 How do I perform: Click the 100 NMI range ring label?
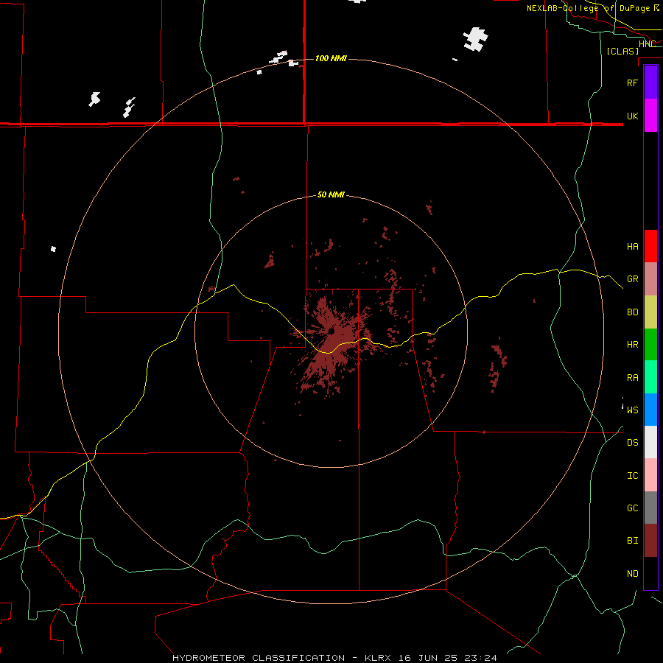click(331, 58)
